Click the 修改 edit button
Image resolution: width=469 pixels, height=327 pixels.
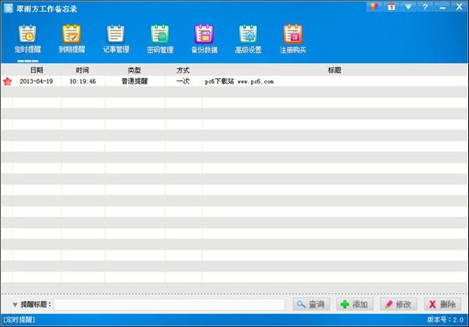398,304
